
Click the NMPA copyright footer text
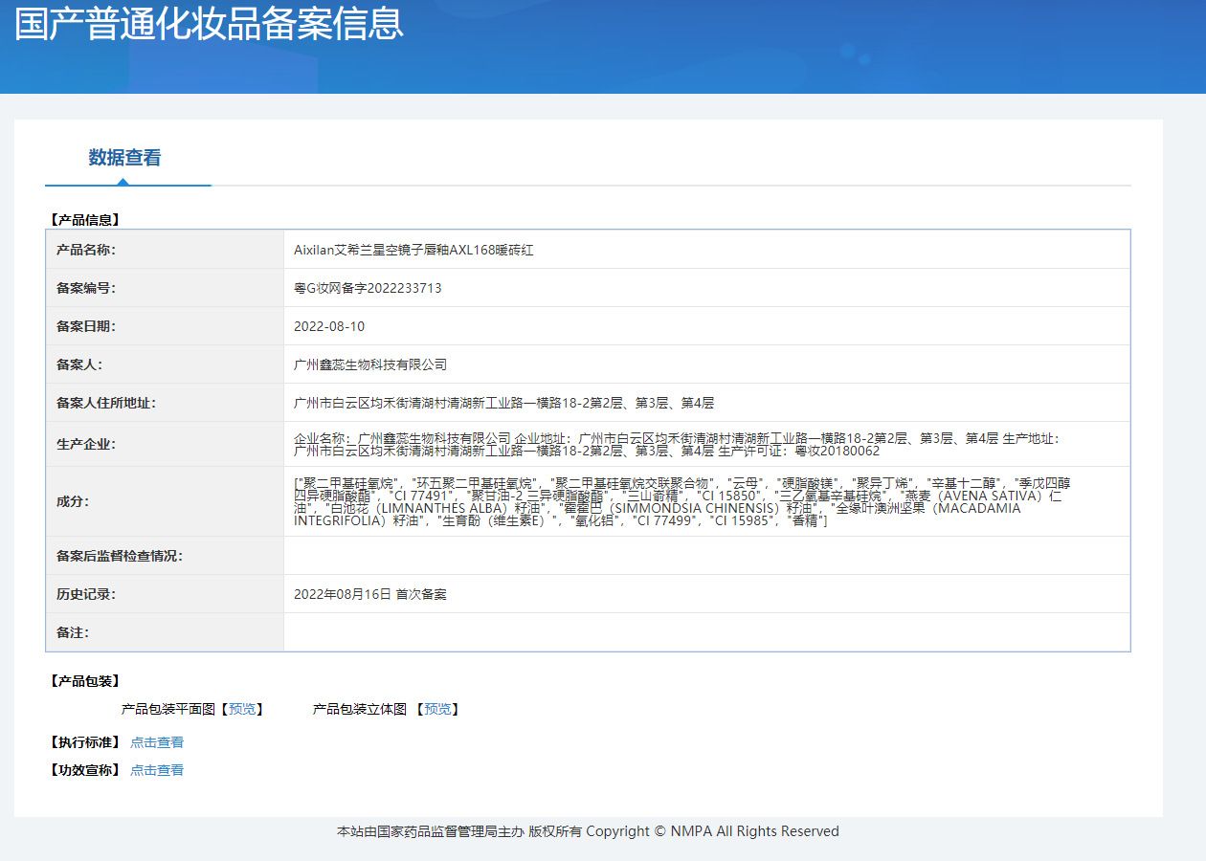(x=588, y=831)
